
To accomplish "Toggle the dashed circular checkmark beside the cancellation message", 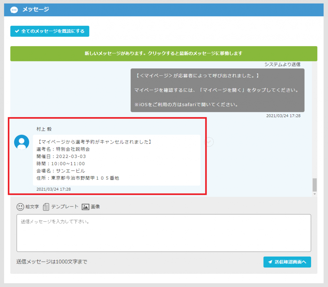I will (209, 142).
